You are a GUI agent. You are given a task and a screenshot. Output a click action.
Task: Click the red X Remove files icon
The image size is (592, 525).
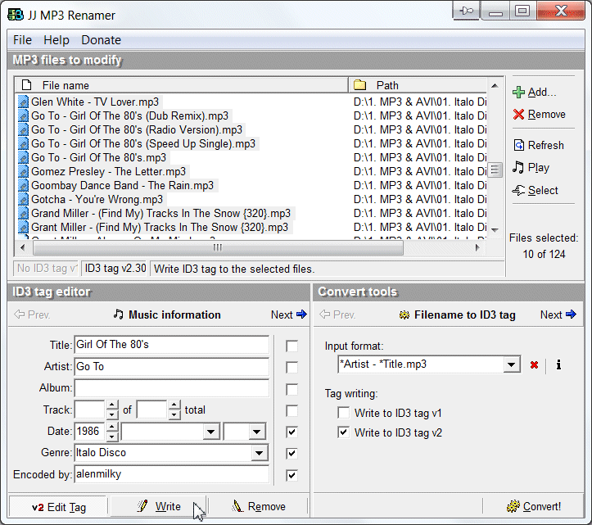(519, 115)
